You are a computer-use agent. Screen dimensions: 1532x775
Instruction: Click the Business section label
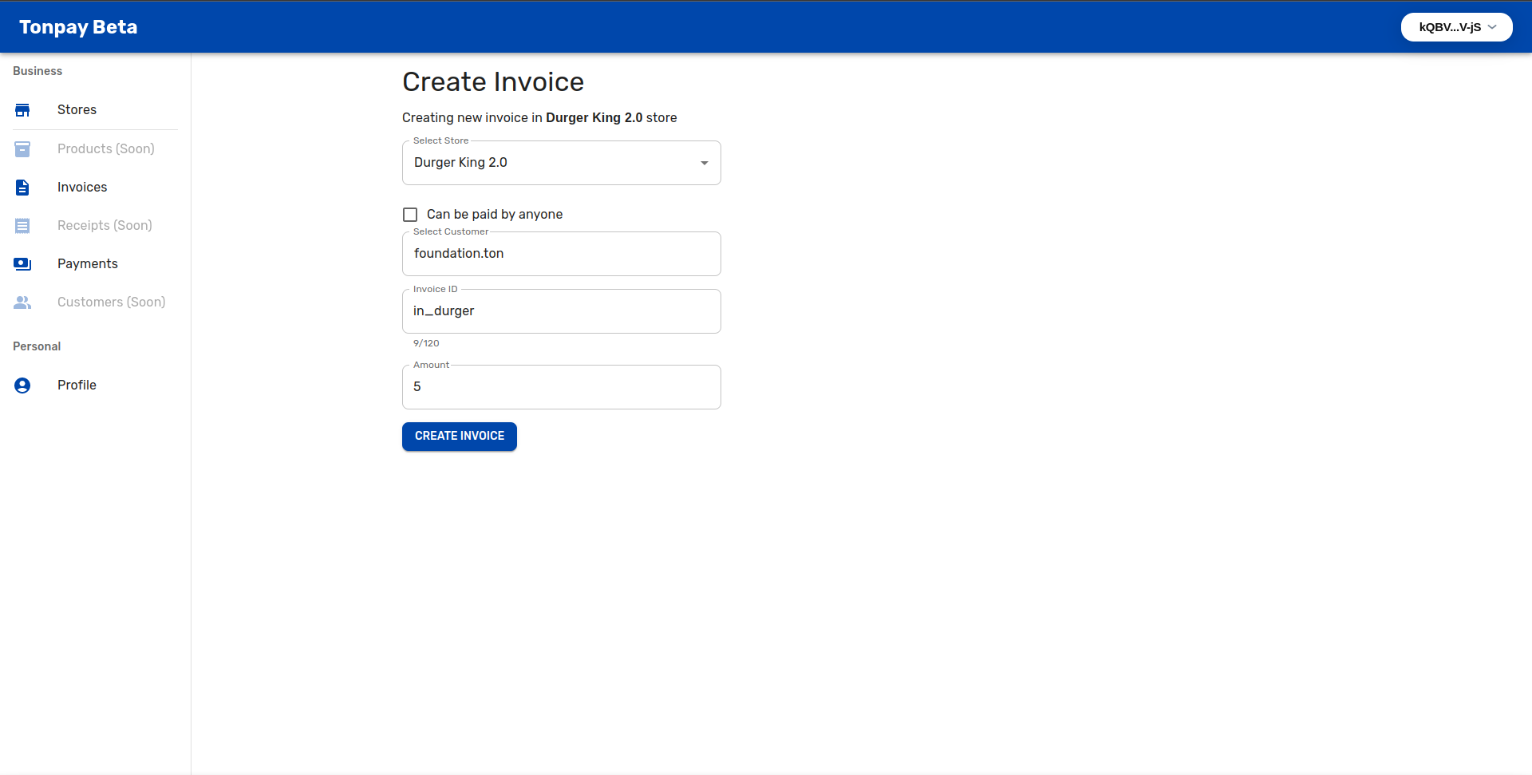[38, 71]
